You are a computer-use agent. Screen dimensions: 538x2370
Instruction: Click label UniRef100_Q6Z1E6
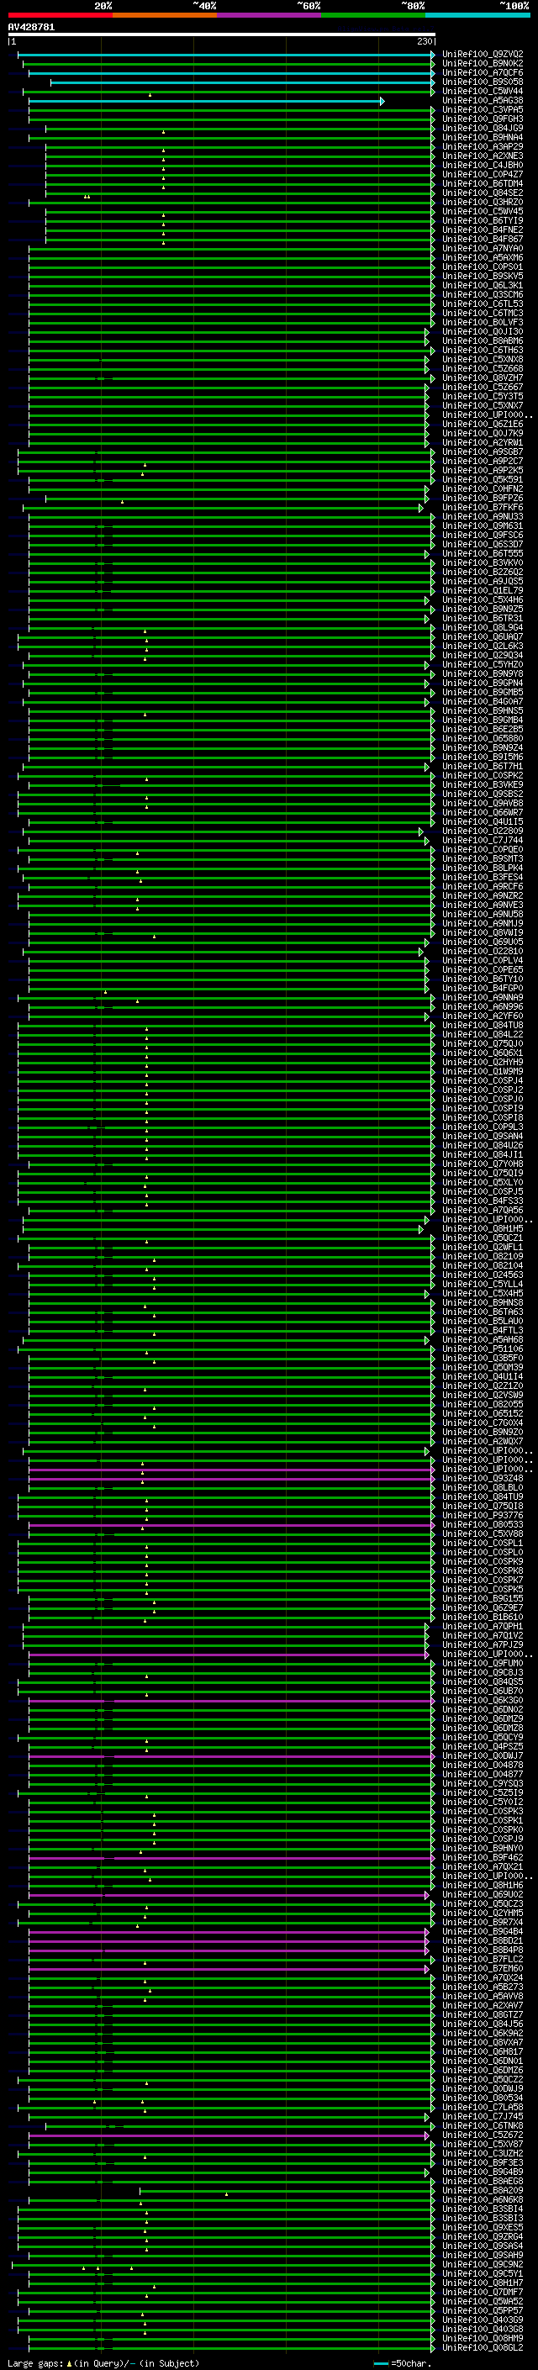(483, 424)
